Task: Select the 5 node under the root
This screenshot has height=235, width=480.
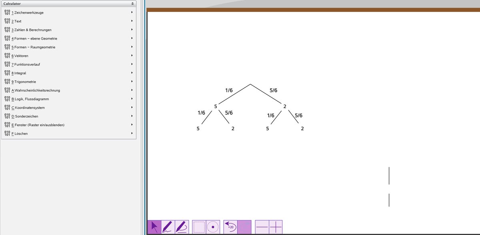Action: coord(216,106)
